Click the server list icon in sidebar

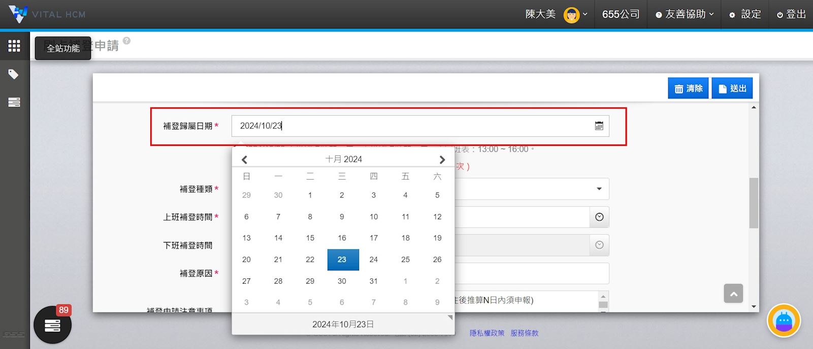[14, 102]
